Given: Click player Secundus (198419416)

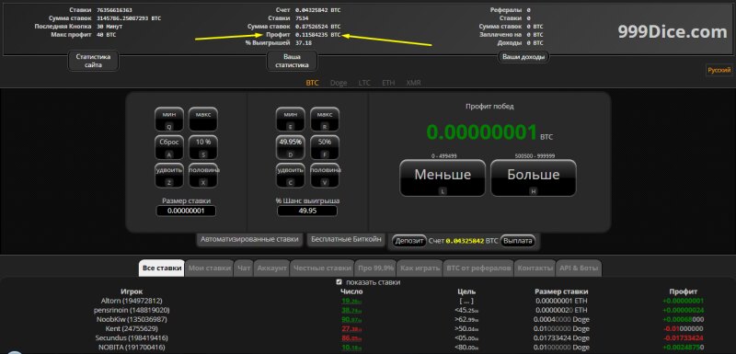Looking at the screenshot, I should pyautogui.click(x=132, y=337).
